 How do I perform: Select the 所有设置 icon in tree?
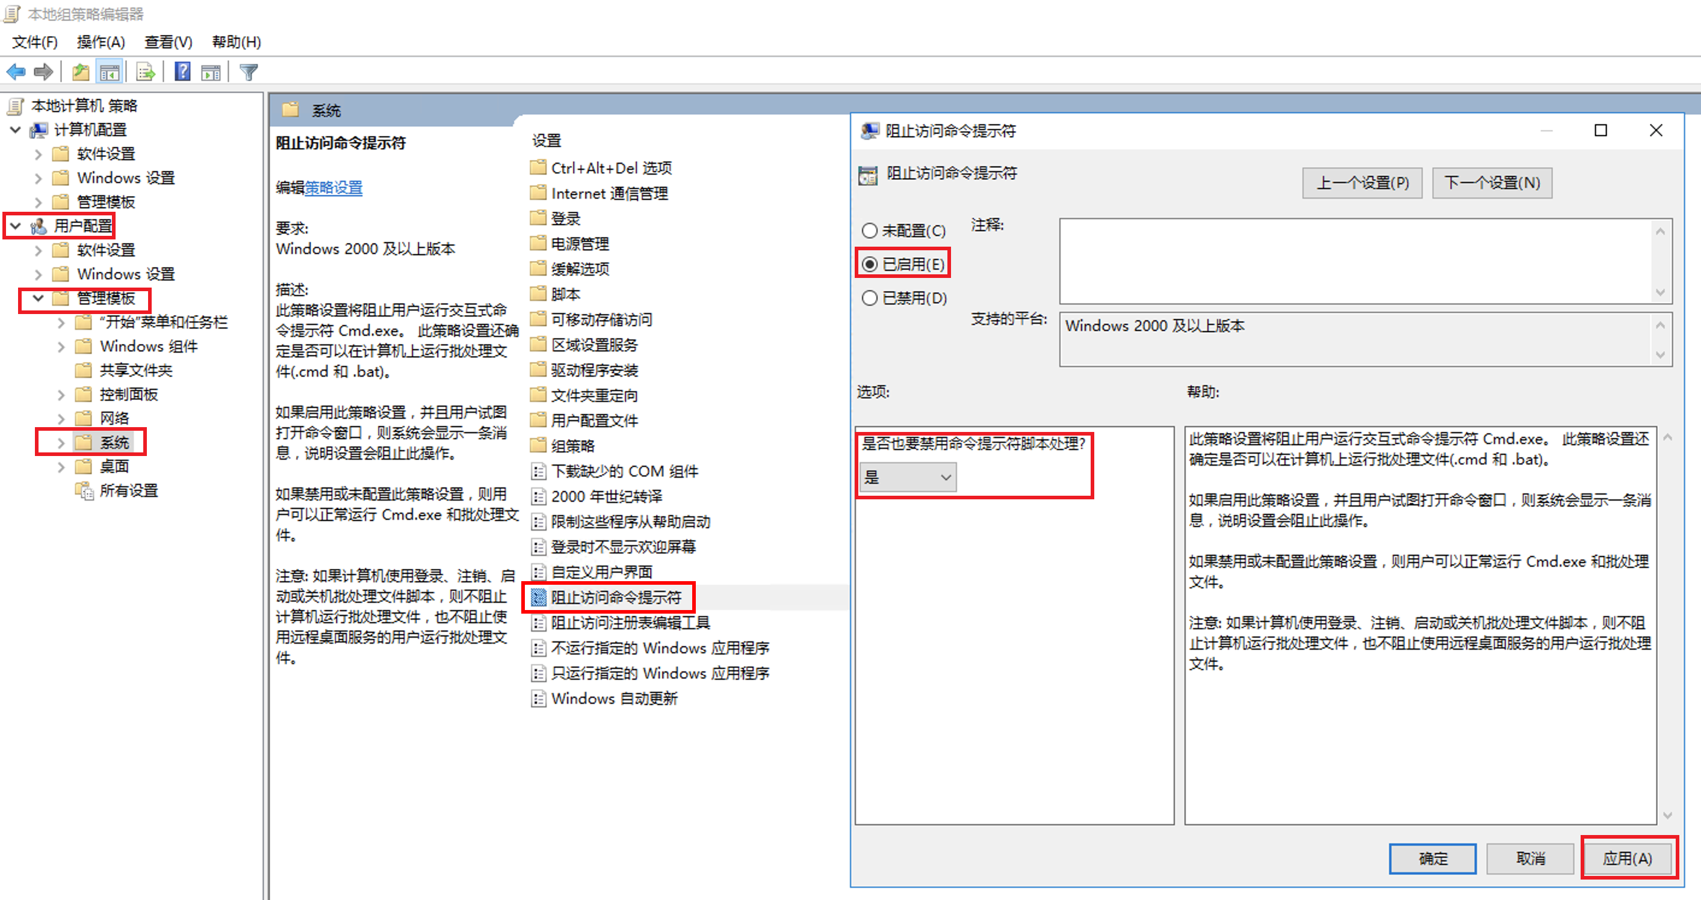[84, 490]
